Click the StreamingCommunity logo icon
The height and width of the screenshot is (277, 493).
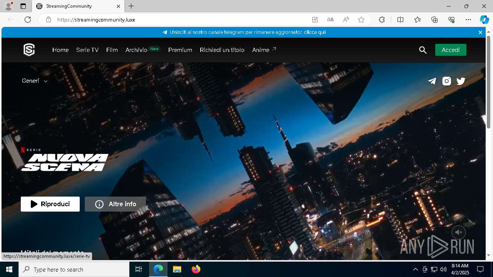pyautogui.click(x=29, y=50)
